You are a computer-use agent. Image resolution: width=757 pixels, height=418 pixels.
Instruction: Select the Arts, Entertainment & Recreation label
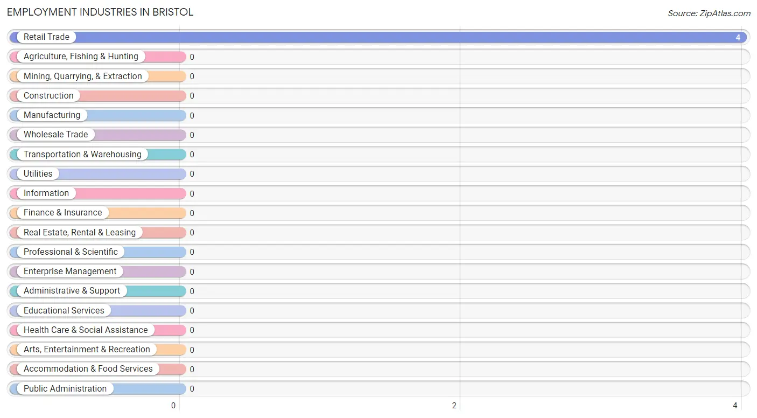click(x=87, y=350)
